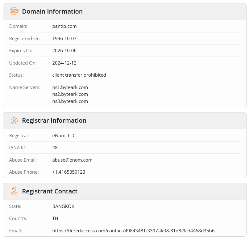This screenshot has height=237, width=249.
Task: Click the expiry date 2026-10-06
Action: click(x=64, y=50)
